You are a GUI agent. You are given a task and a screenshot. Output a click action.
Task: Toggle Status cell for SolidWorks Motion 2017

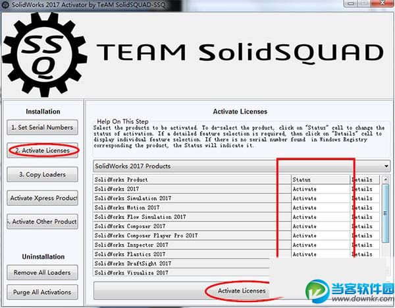[x=321, y=208]
